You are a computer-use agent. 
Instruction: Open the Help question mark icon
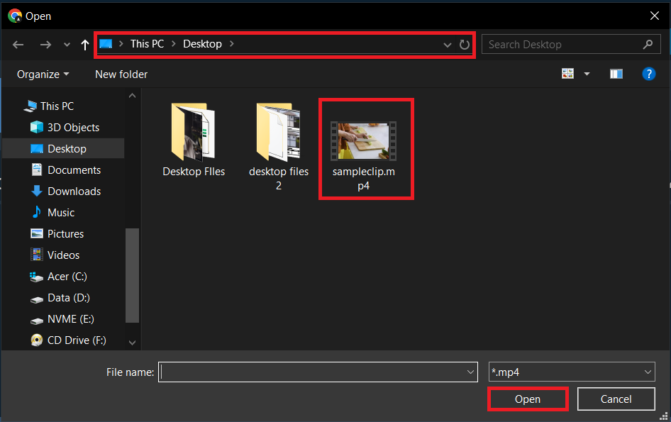pyautogui.click(x=649, y=73)
